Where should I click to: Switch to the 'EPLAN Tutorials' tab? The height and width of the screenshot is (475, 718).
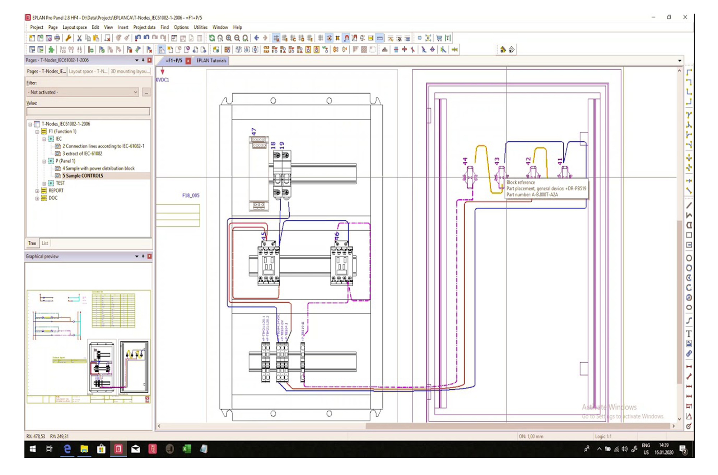[211, 61]
